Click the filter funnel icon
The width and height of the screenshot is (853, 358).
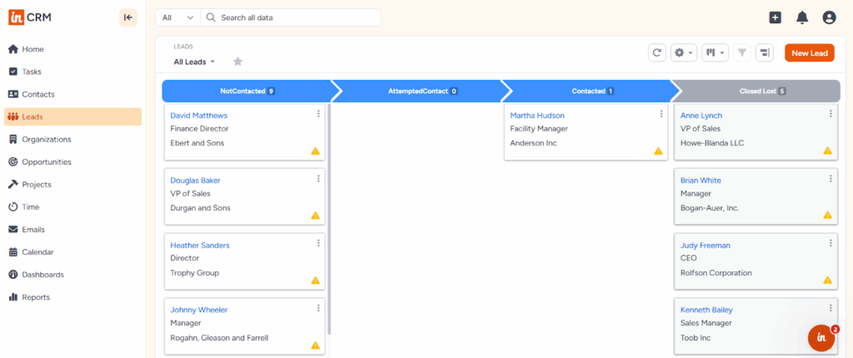click(741, 53)
